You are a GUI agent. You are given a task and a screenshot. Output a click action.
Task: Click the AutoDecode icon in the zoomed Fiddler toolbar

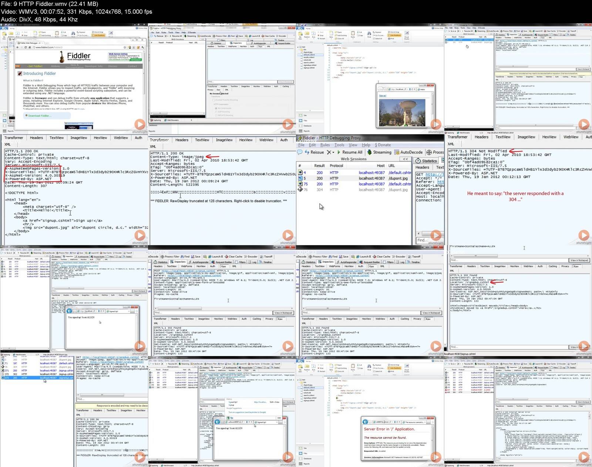[x=397, y=152]
